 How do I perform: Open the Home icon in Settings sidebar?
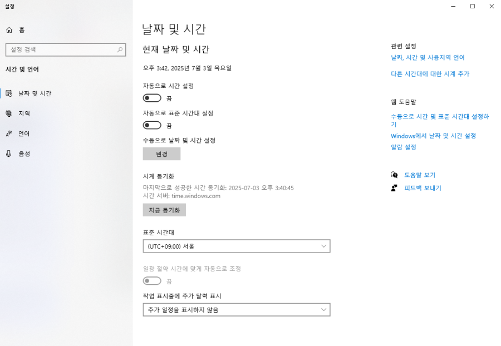coord(9,29)
